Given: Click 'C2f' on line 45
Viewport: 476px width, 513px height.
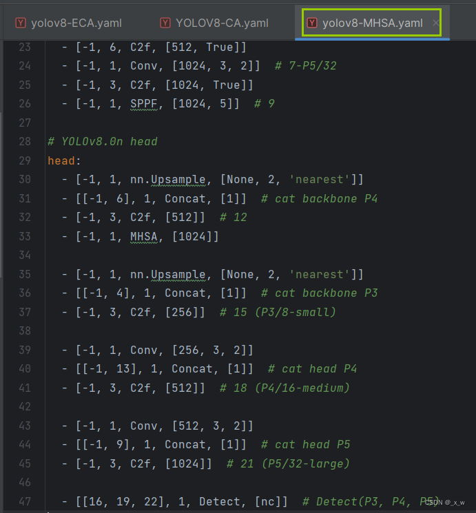Looking at the screenshot, I should [x=141, y=463].
